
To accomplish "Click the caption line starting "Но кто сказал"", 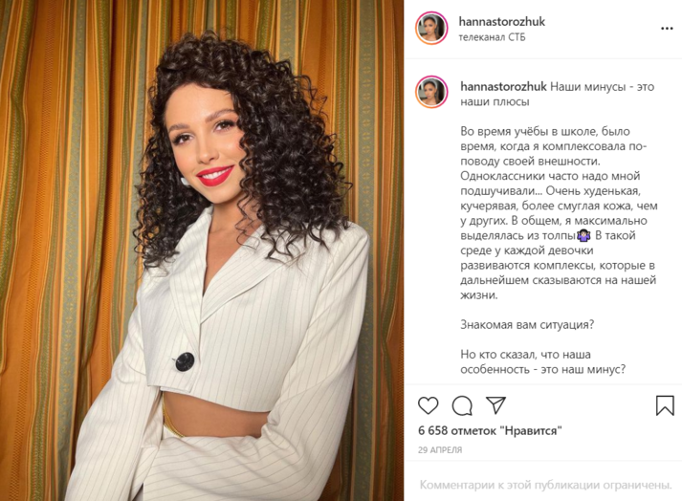I will click(x=542, y=361).
